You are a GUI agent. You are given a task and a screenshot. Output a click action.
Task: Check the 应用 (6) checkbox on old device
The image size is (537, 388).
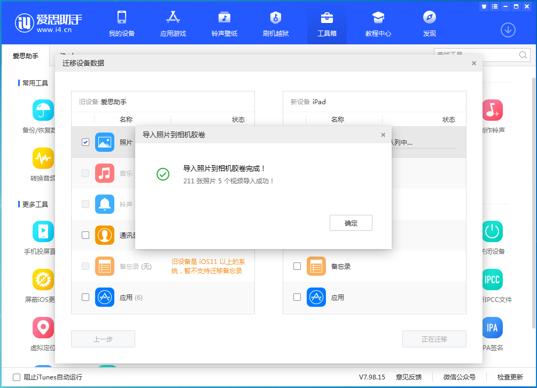(x=85, y=297)
